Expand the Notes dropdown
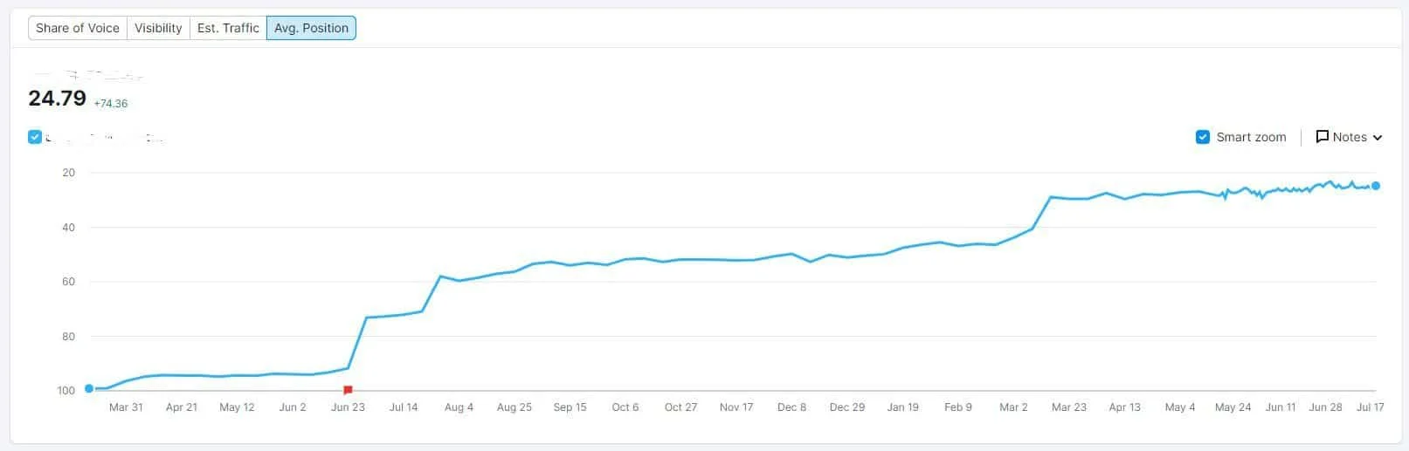The width and height of the screenshot is (1409, 451). point(1349,137)
